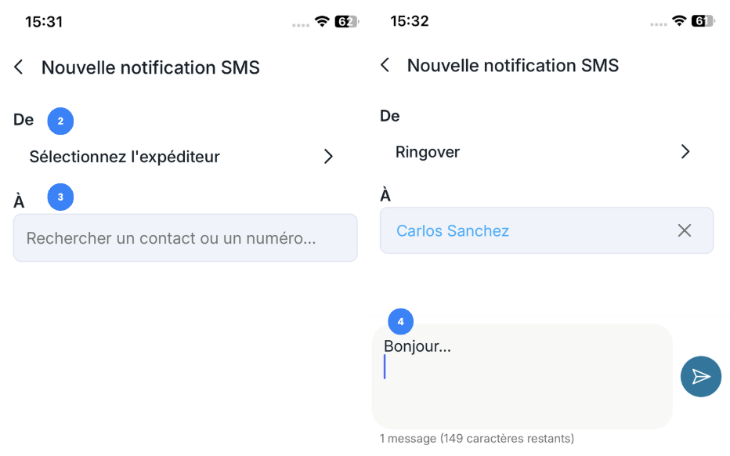Click the blue step 4 badge

point(400,321)
